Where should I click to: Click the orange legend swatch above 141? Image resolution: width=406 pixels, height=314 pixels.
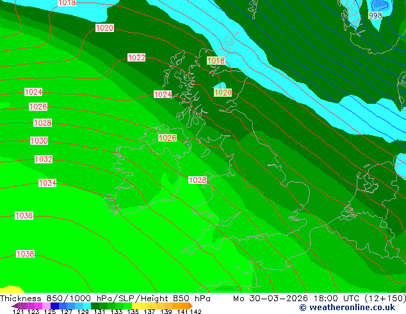pos(185,306)
